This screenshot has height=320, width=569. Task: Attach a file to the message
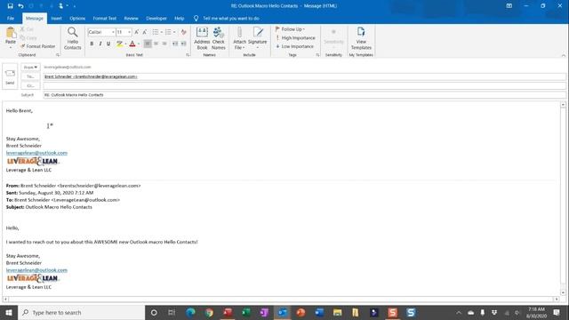tap(239, 38)
